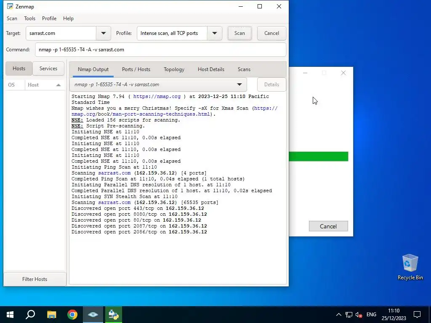Click into the Target field sarrast.com
This screenshot has height=323, width=431.
[61, 33]
